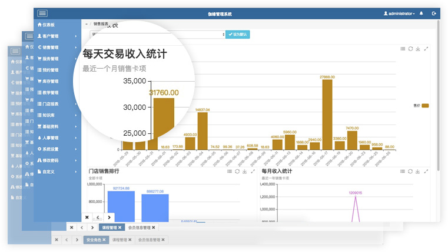Download the daily income chart image
This screenshot has height=252, width=448.
418,49
